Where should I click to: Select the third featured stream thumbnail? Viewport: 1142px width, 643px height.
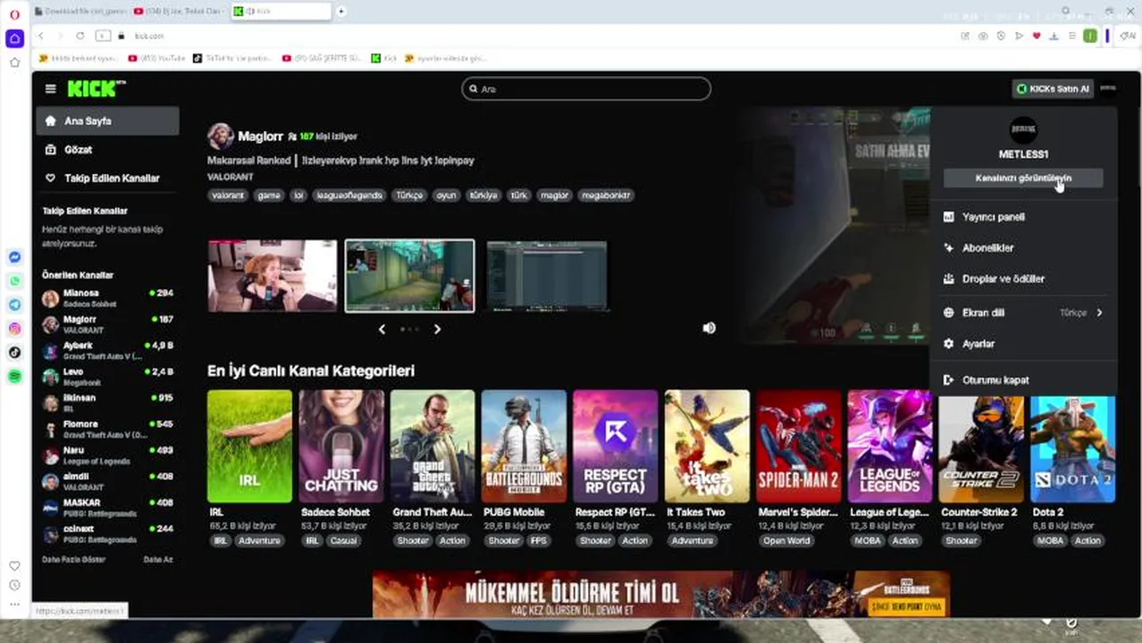(547, 276)
